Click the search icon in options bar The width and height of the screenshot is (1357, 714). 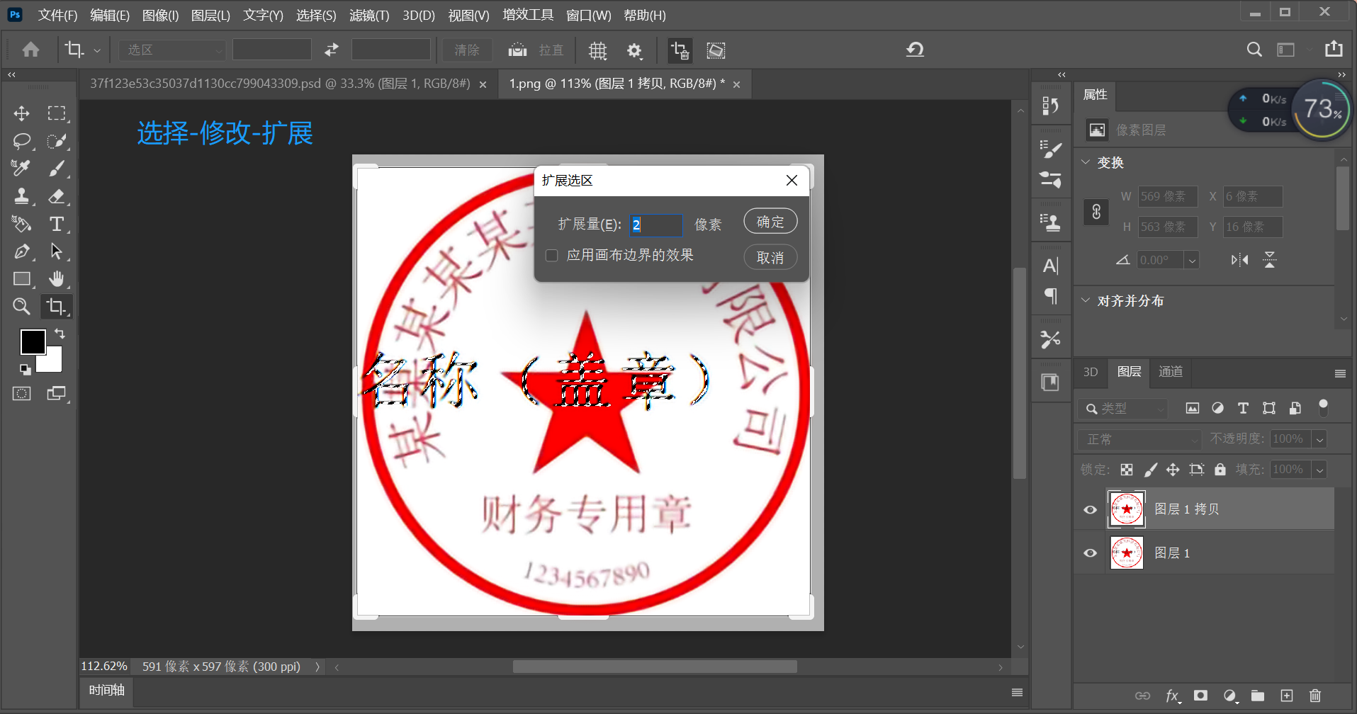point(1254,50)
